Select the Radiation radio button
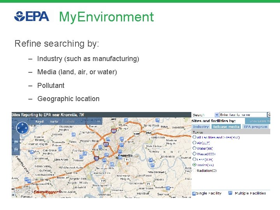Screen dimensions: 280x210 [x=194, y=170]
